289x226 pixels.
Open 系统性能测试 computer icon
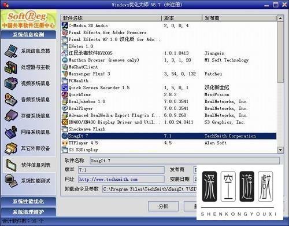click(x=11, y=181)
